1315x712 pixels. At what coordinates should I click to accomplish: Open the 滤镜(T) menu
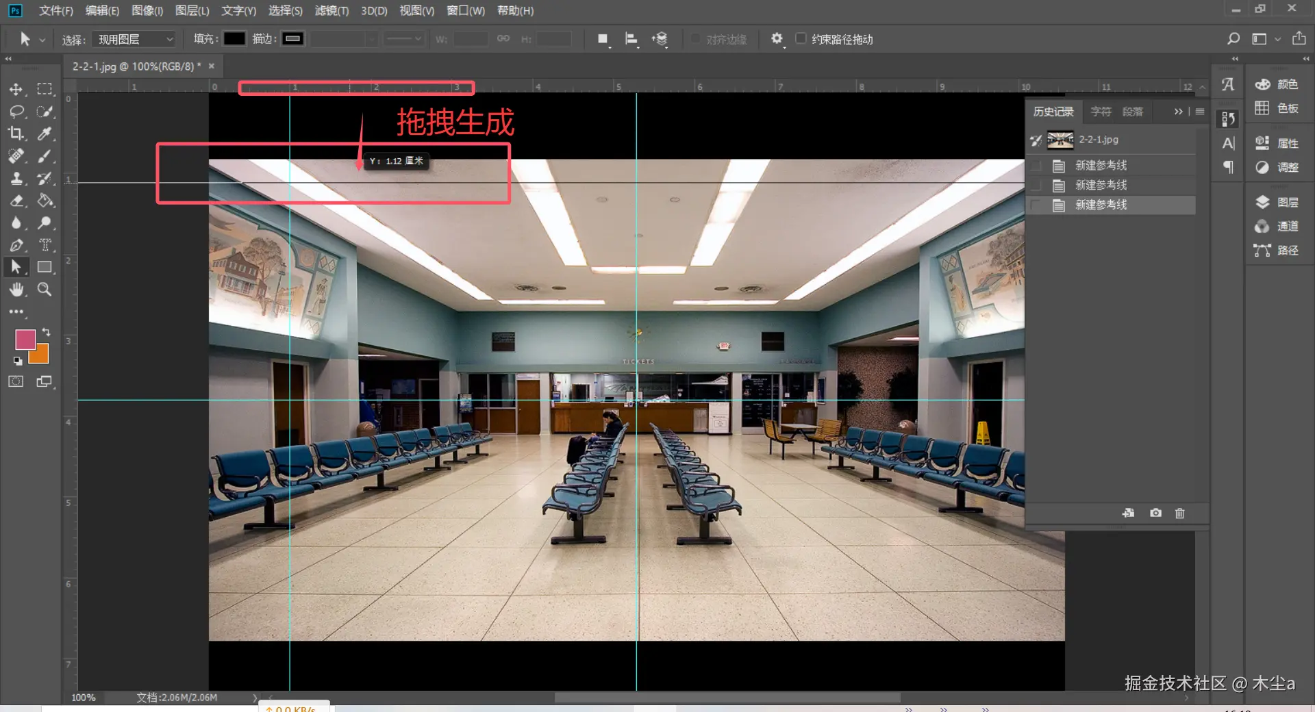tap(331, 10)
